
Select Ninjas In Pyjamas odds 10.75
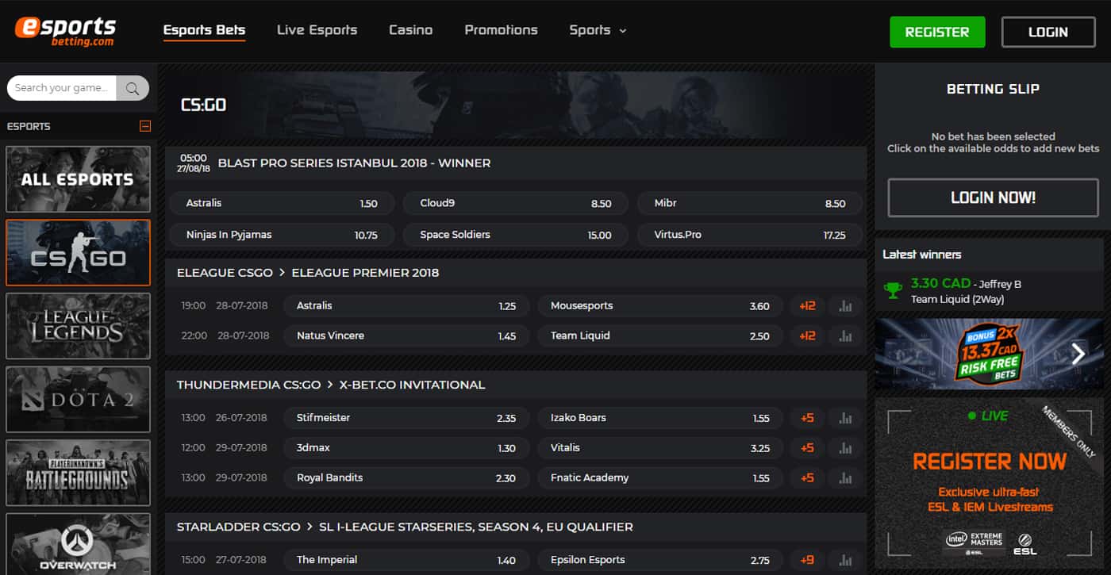[x=282, y=235]
